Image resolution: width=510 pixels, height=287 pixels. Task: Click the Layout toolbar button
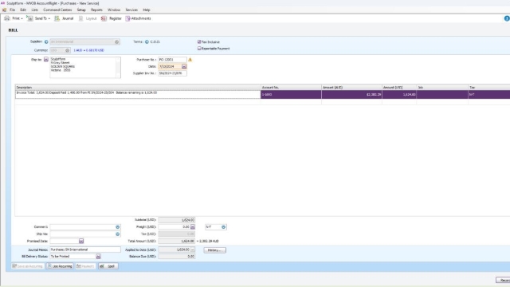pyautogui.click(x=88, y=18)
